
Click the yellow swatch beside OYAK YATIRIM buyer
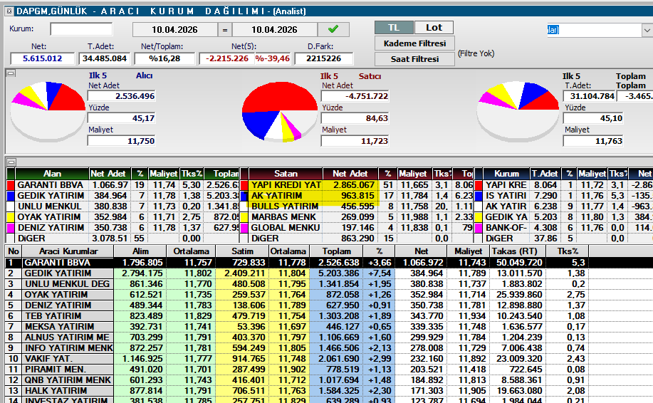pos(11,217)
